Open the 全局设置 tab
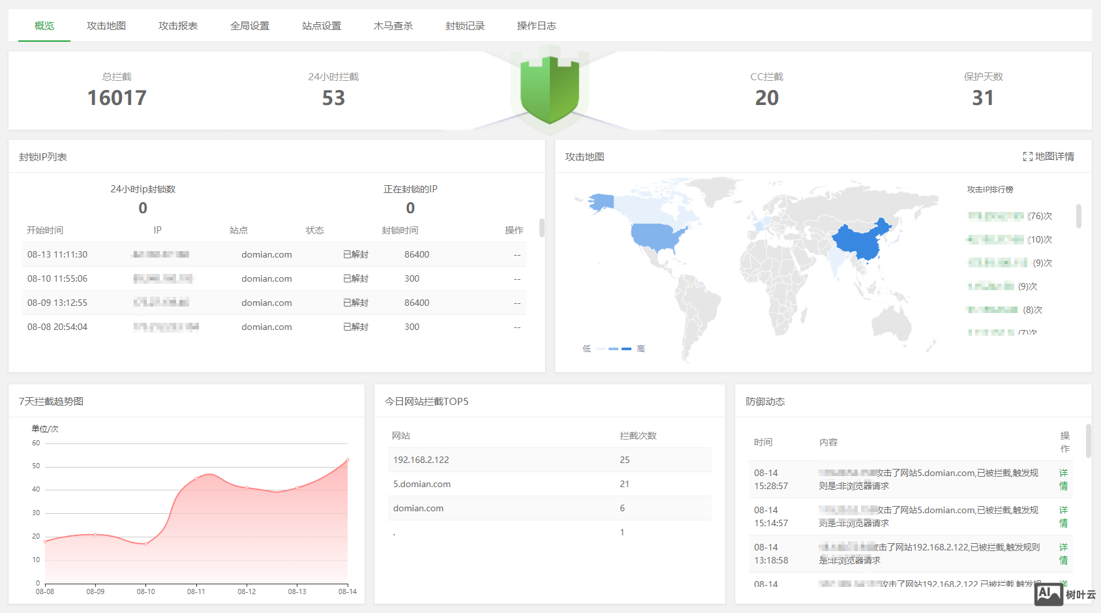 [250, 26]
